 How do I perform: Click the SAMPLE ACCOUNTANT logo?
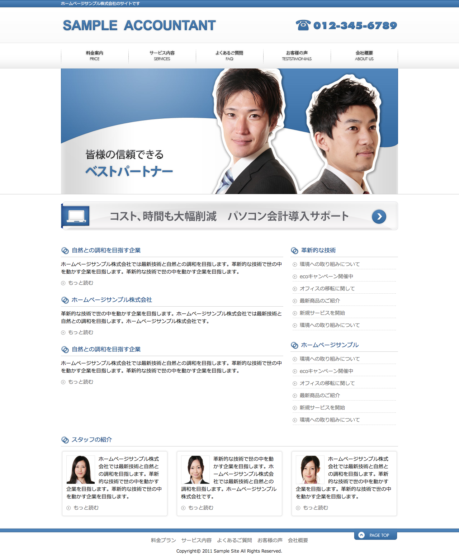(139, 25)
